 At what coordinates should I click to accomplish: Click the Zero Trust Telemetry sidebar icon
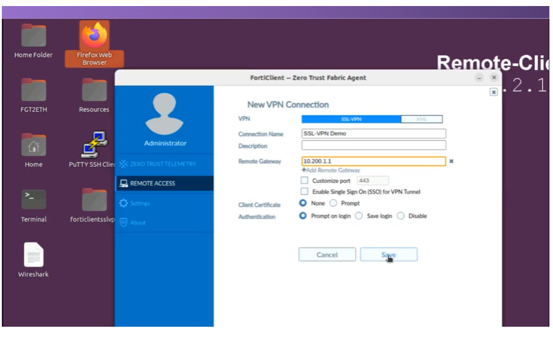pos(123,164)
